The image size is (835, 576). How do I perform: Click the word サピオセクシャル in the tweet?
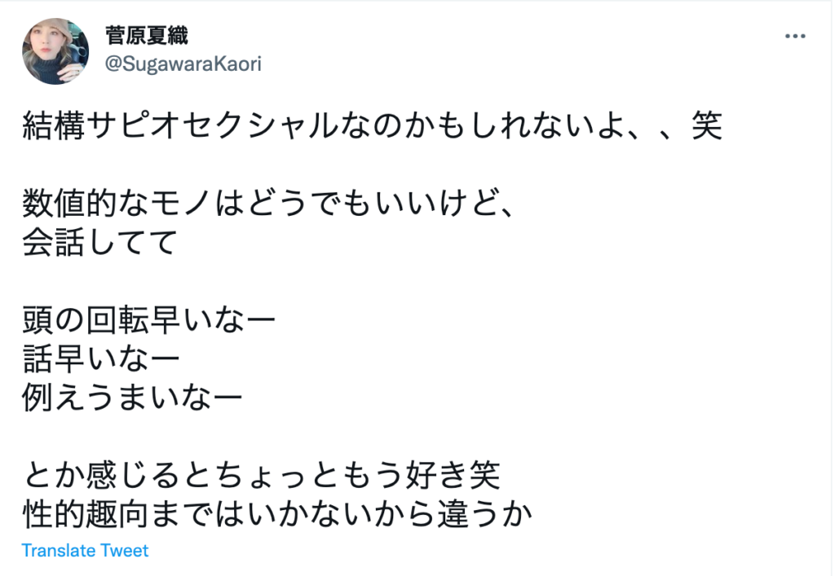click(x=213, y=126)
